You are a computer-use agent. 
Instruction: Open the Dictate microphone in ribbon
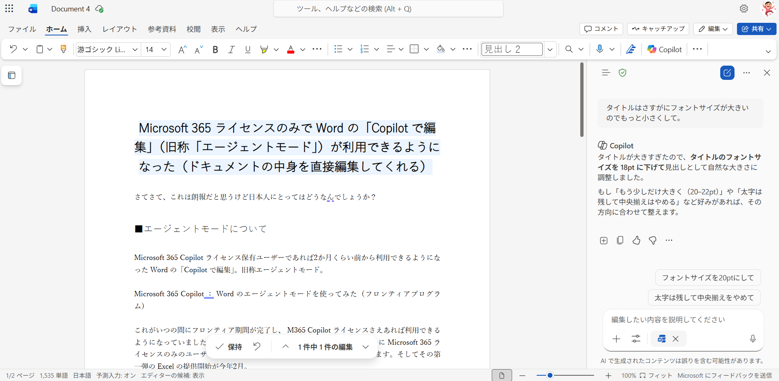click(599, 49)
